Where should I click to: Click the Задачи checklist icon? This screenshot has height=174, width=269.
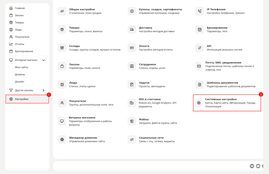coord(132,84)
